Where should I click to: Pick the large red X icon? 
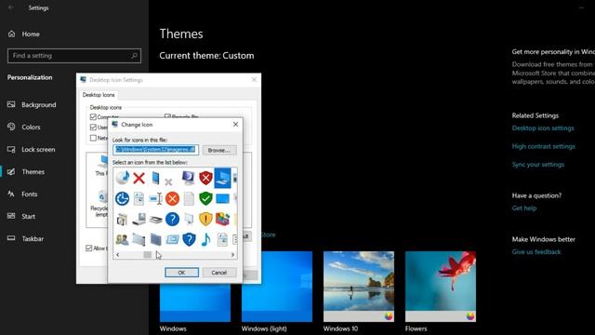(139, 178)
